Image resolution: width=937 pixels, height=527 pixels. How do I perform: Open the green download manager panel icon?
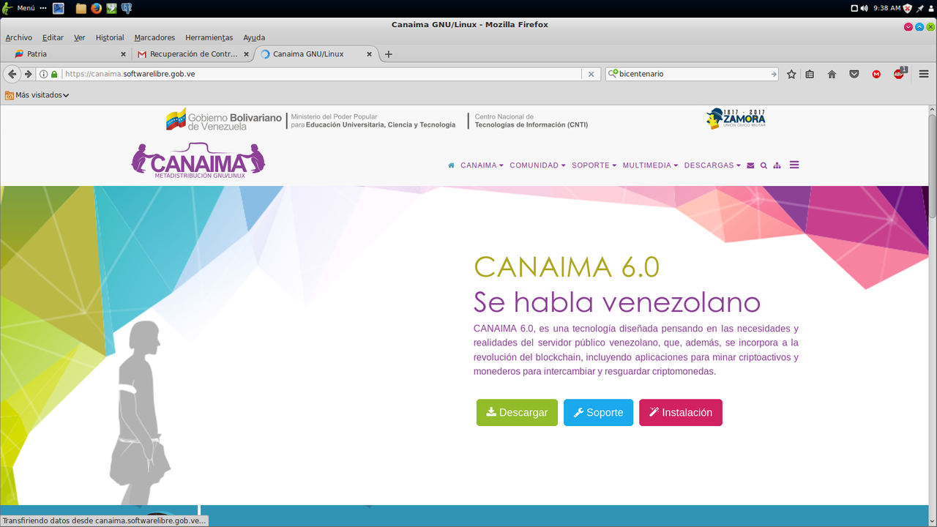[111, 9]
